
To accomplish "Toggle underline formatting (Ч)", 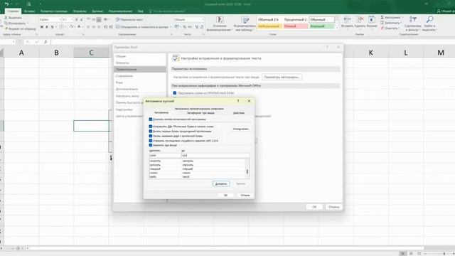I will (x=52, y=27).
